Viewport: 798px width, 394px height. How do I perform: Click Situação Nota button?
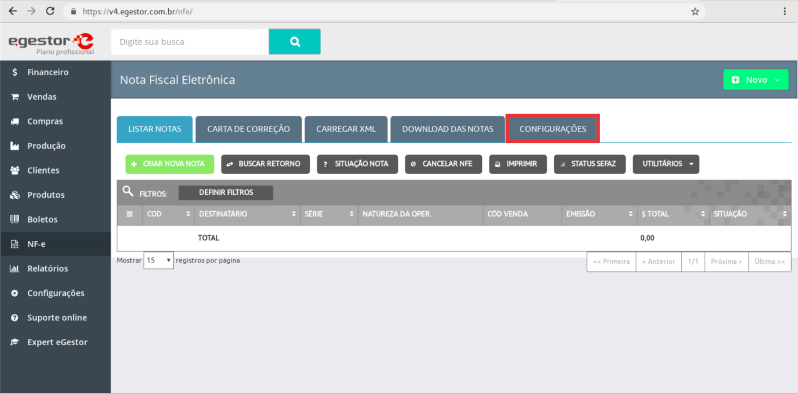coord(357,164)
